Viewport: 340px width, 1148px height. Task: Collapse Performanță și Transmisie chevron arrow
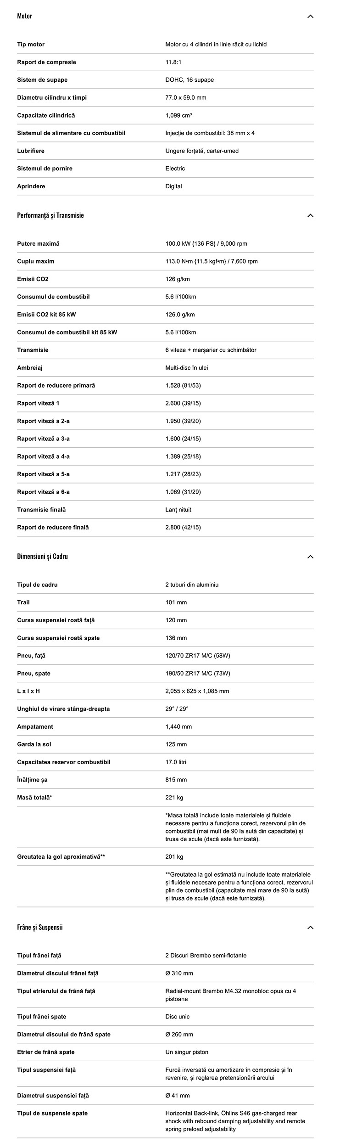pos(310,216)
